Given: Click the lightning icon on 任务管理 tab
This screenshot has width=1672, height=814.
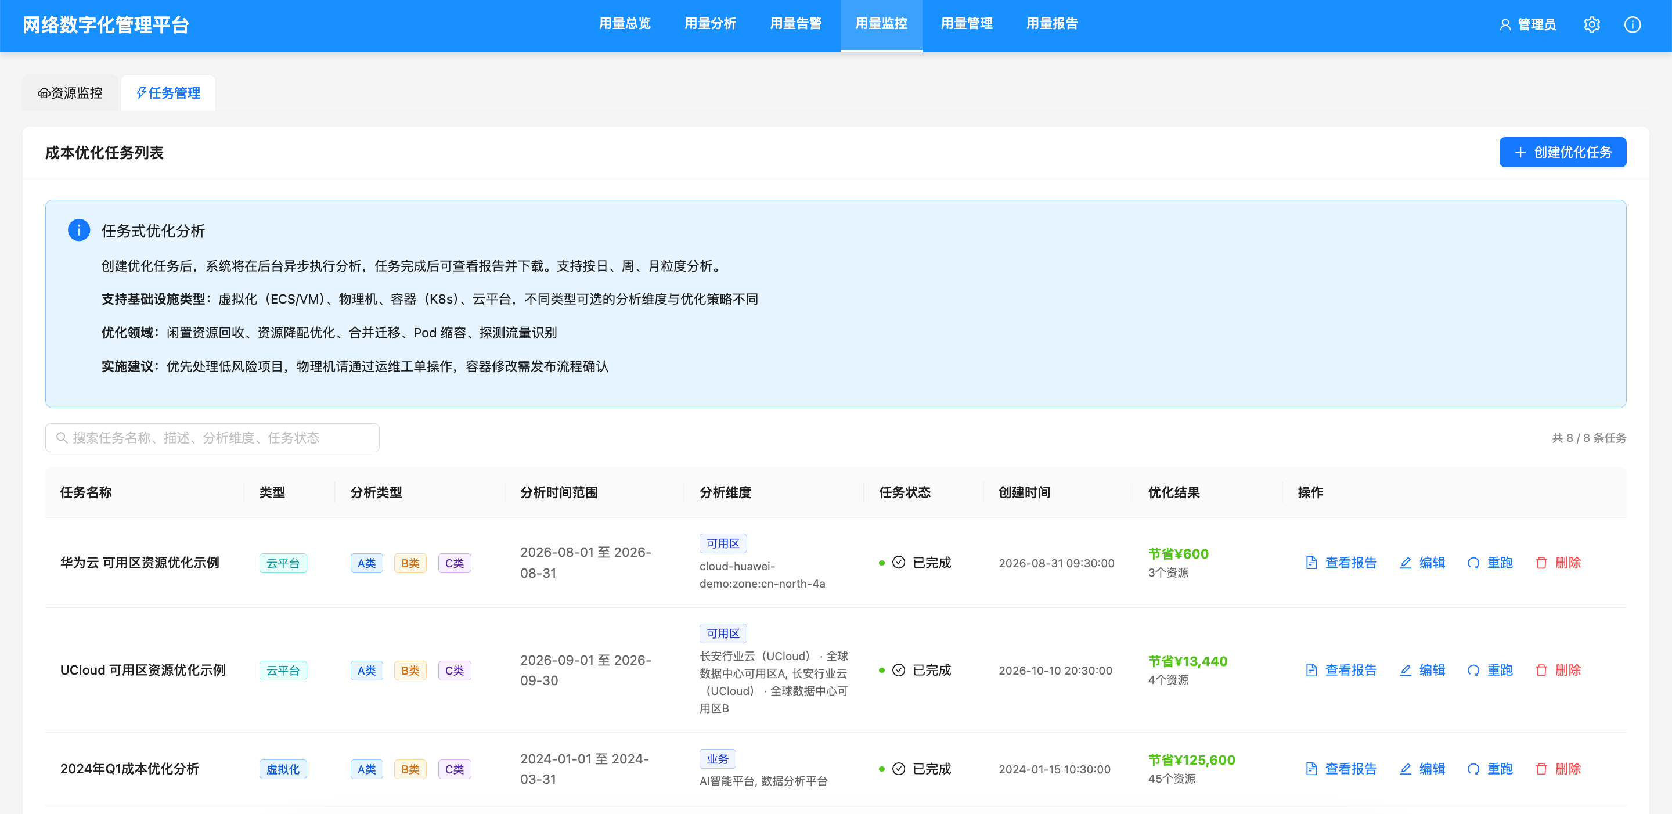Looking at the screenshot, I should (141, 92).
